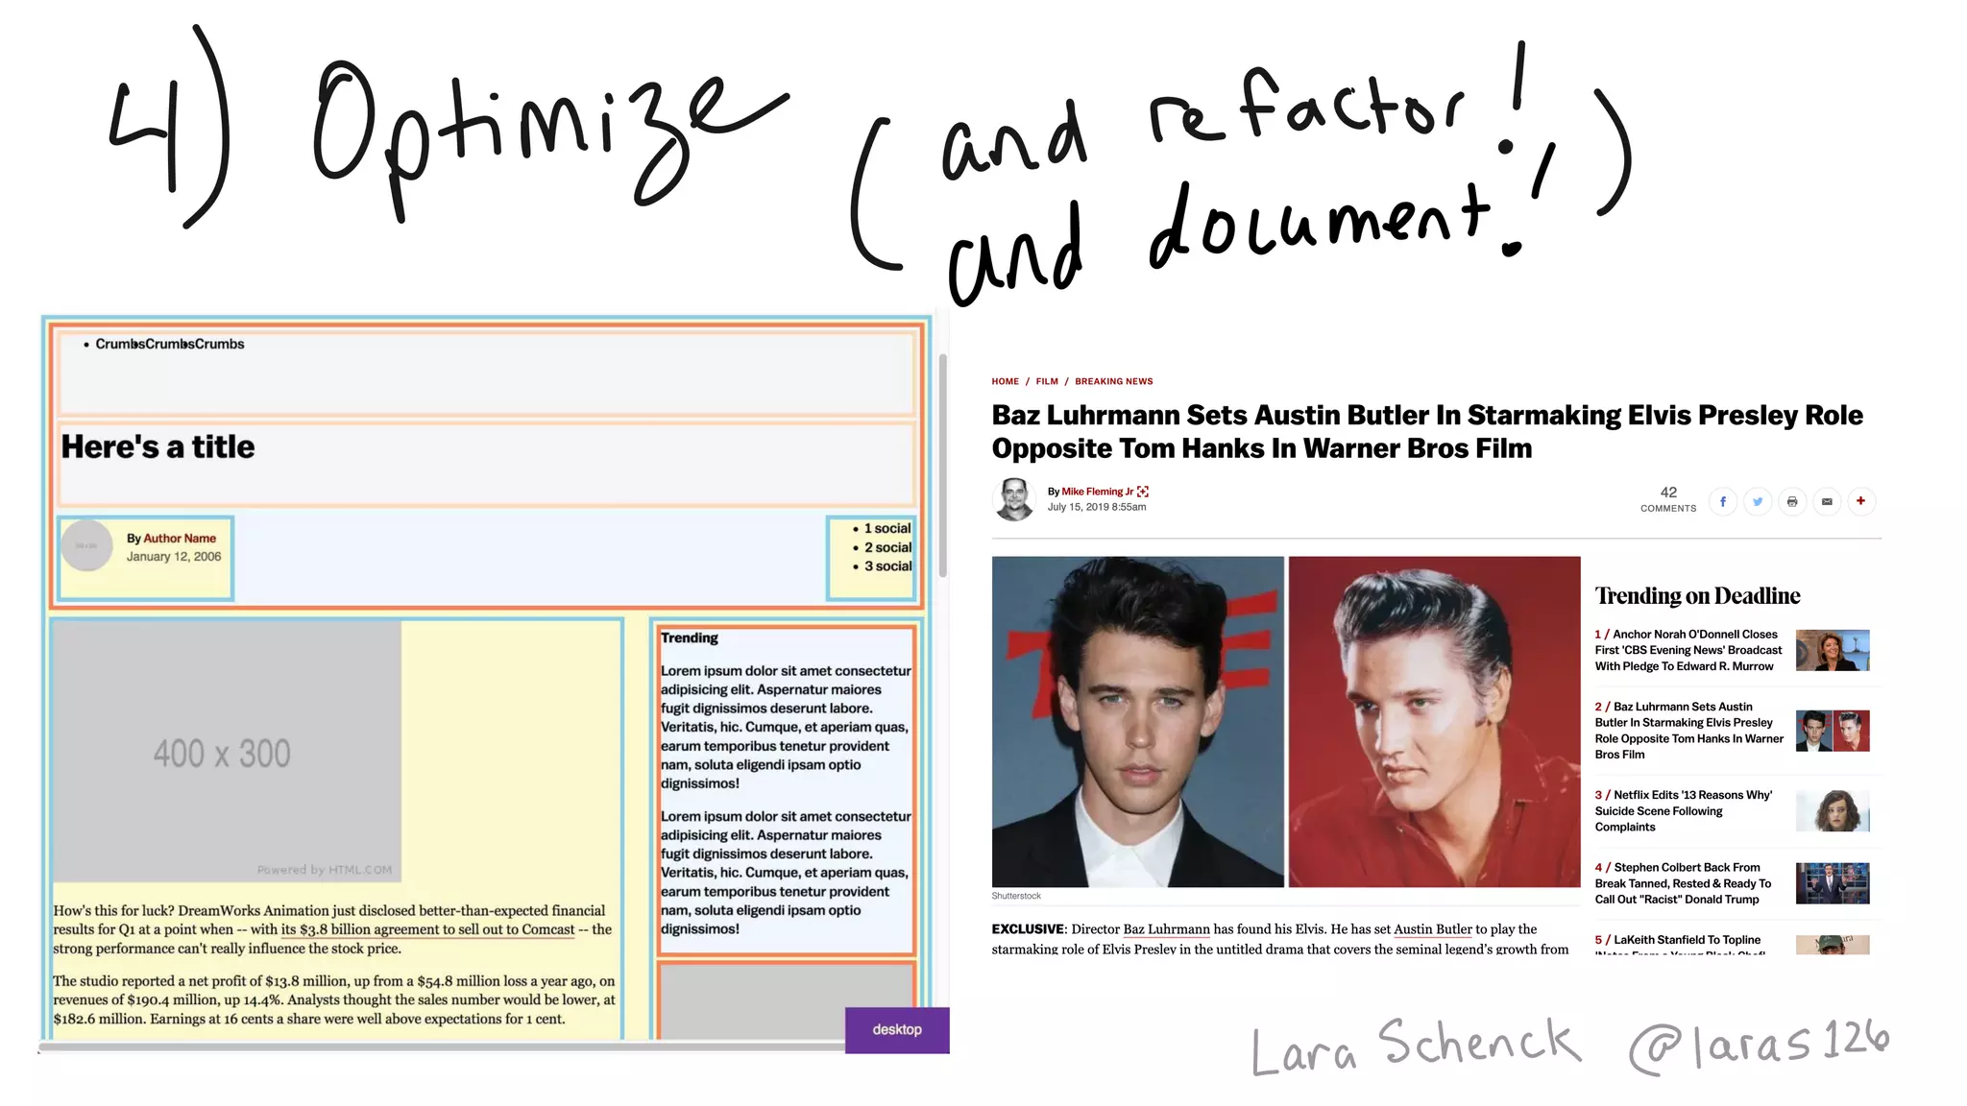Open Norah O'Donnell trending story thumbnail
Viewport: 1967px width, 1106px height.
tap(1833, 650)
